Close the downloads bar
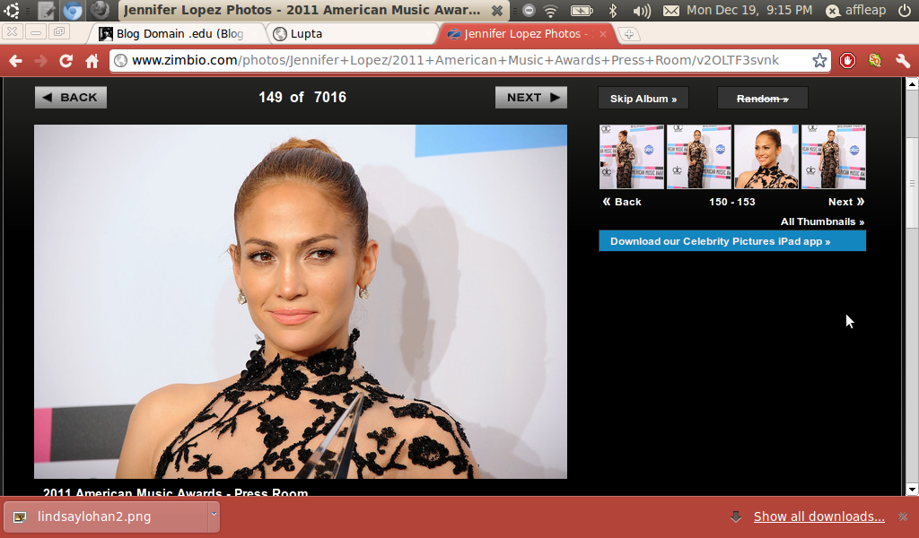The width and height of the screenshot is (919, 538). point(903,516)
